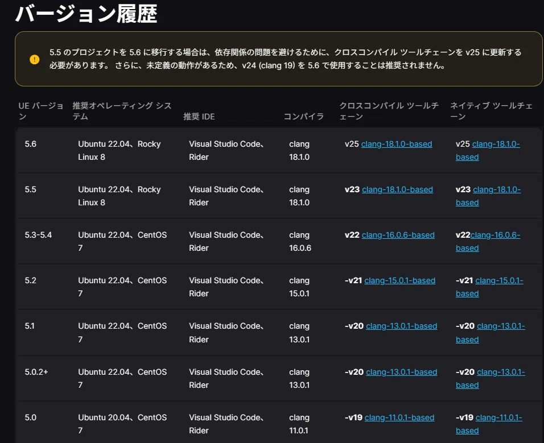Open -v19 clang-11.0.1-based cross-compile link
The image size is (544, 443).
pos(399,418)
